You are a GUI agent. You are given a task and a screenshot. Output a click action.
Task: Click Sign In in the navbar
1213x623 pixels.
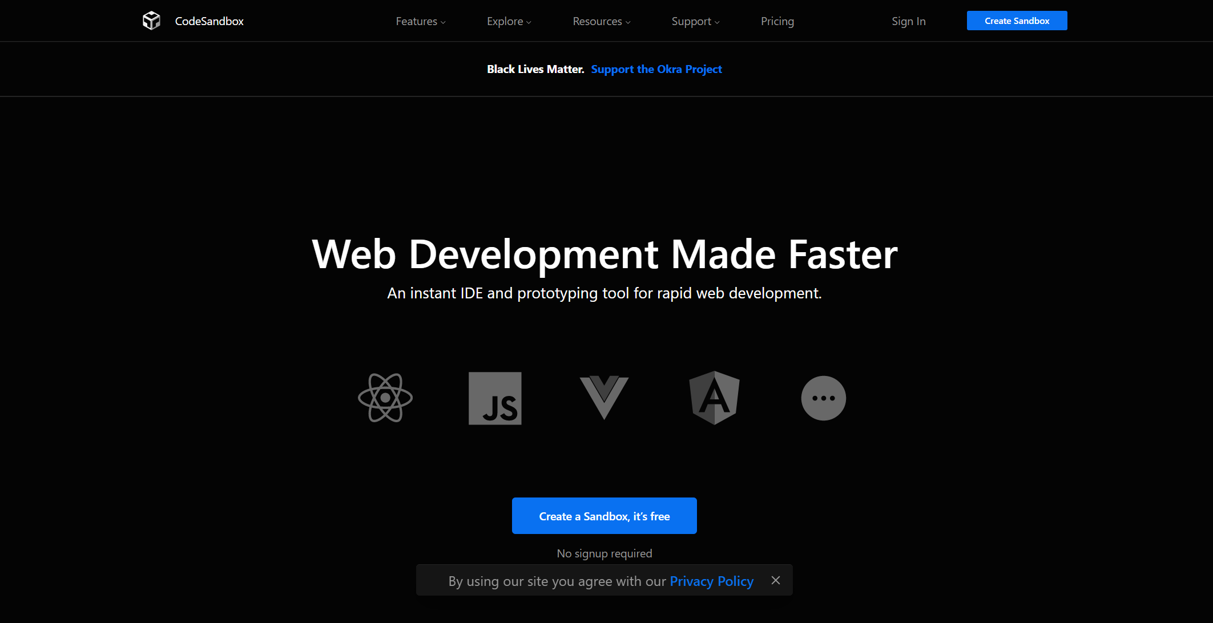908,21
